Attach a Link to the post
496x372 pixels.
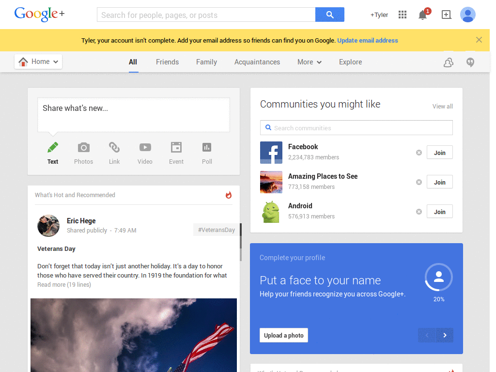pyautogui.click(x=114, y=147)
